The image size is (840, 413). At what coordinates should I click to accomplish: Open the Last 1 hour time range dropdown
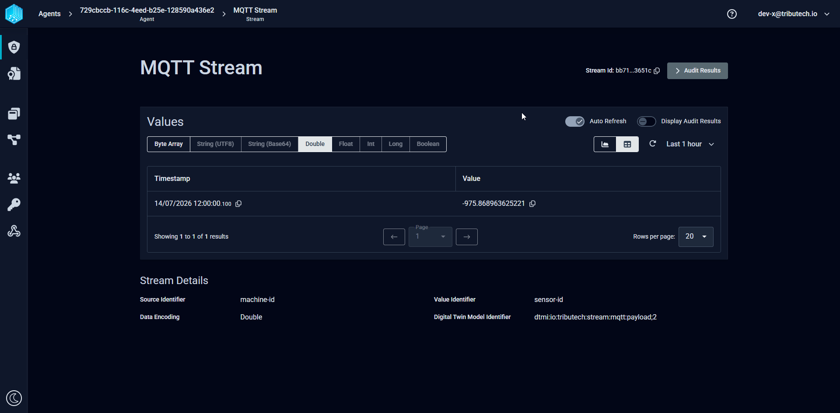pos(690,144)
